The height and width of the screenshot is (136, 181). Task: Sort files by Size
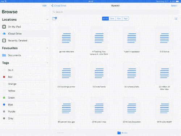coord(119,18)
